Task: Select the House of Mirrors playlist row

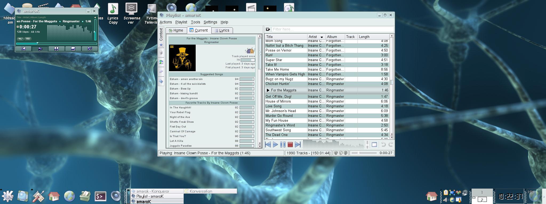Action: (x=327, y=101)
